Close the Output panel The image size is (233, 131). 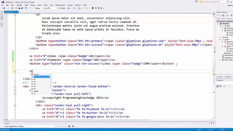214,123
